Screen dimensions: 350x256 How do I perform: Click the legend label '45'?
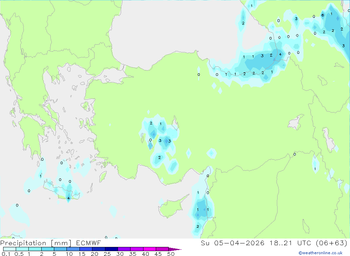click(x=158, y=254)
